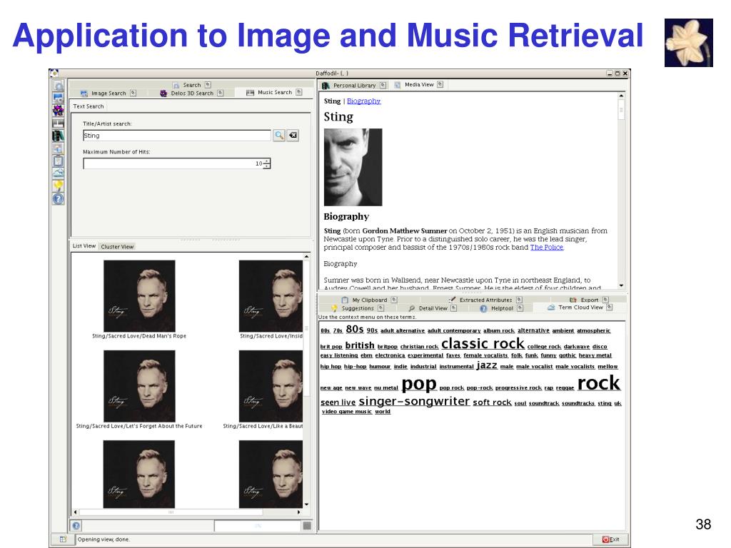Click the 'soft rock' term in cloud
Screen dimensions: 731x548
pyautogui.click(x=492, y=402)
